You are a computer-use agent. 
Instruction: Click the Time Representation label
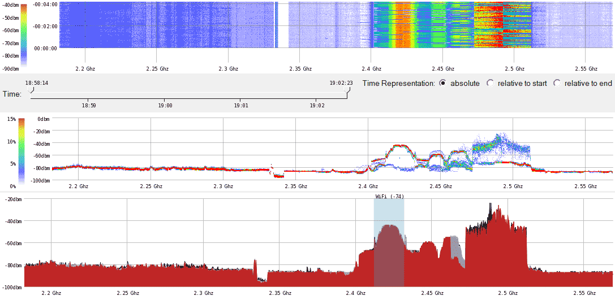(398, 84)
